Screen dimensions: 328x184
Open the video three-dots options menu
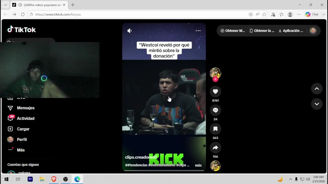tap(198, 31)
